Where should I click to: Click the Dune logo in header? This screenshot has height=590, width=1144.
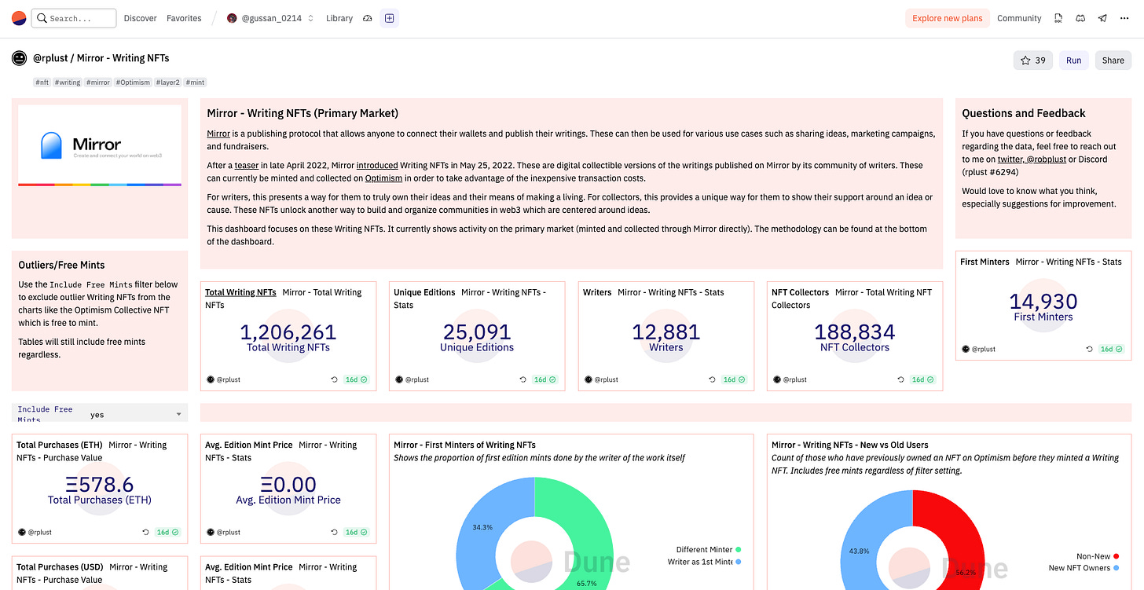click(18, 18)
